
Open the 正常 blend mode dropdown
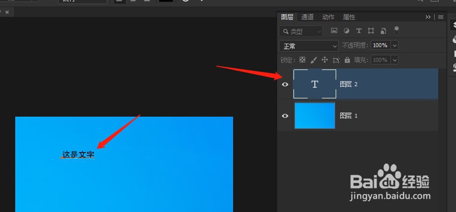coord(309,46)
